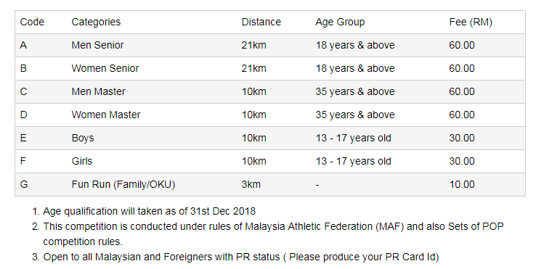The width and height of the screenshot is (536, 269).
Task: Select the Women Senior category cell
Action: [105, 69]
